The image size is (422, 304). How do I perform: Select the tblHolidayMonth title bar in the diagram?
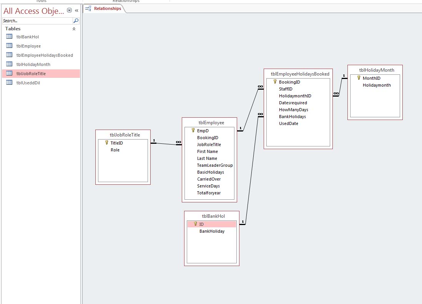click(x=375, y=70)
